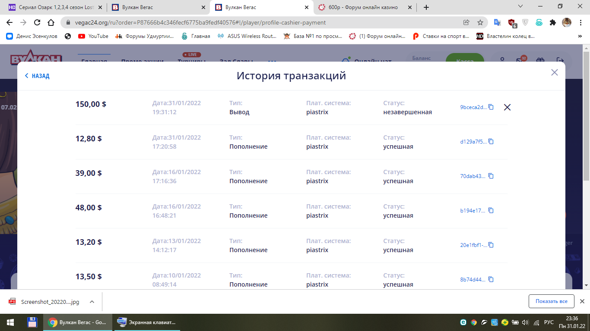
Task: Open the Ставки на спорт bookmark
Action: pos(441,36)
